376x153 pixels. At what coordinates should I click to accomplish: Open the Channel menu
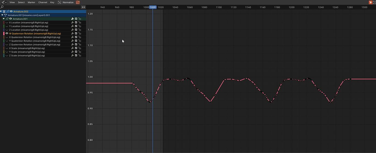[x=43, y=2]
